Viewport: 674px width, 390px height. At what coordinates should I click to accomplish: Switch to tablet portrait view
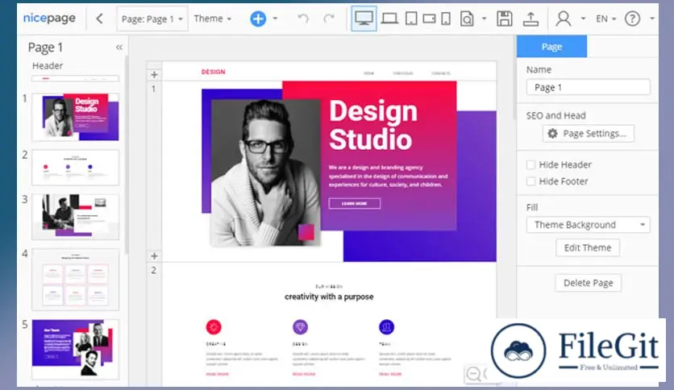point(411,19)
